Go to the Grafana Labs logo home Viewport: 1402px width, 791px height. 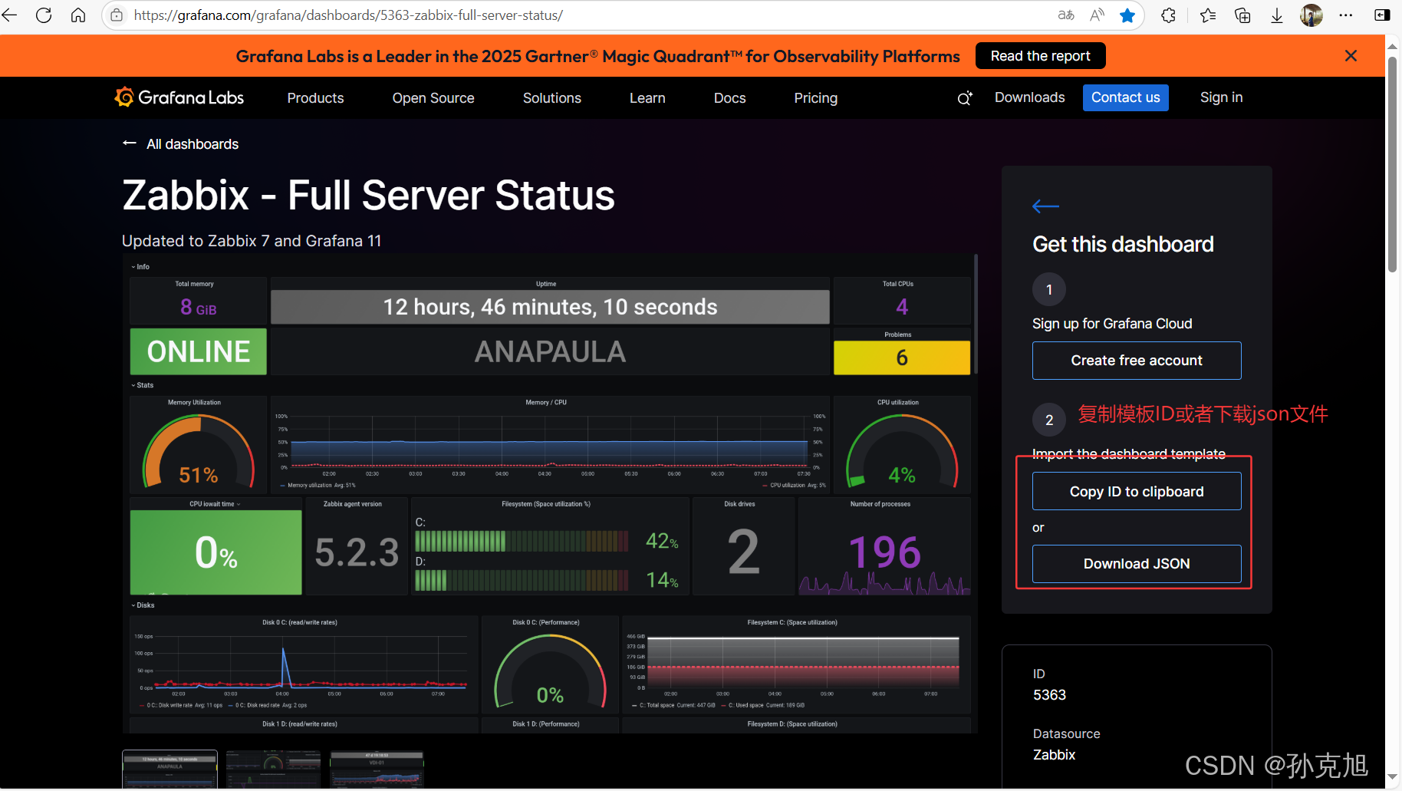[179, 97]
